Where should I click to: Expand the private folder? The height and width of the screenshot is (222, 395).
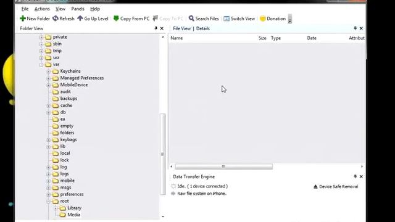pos(41,37)
